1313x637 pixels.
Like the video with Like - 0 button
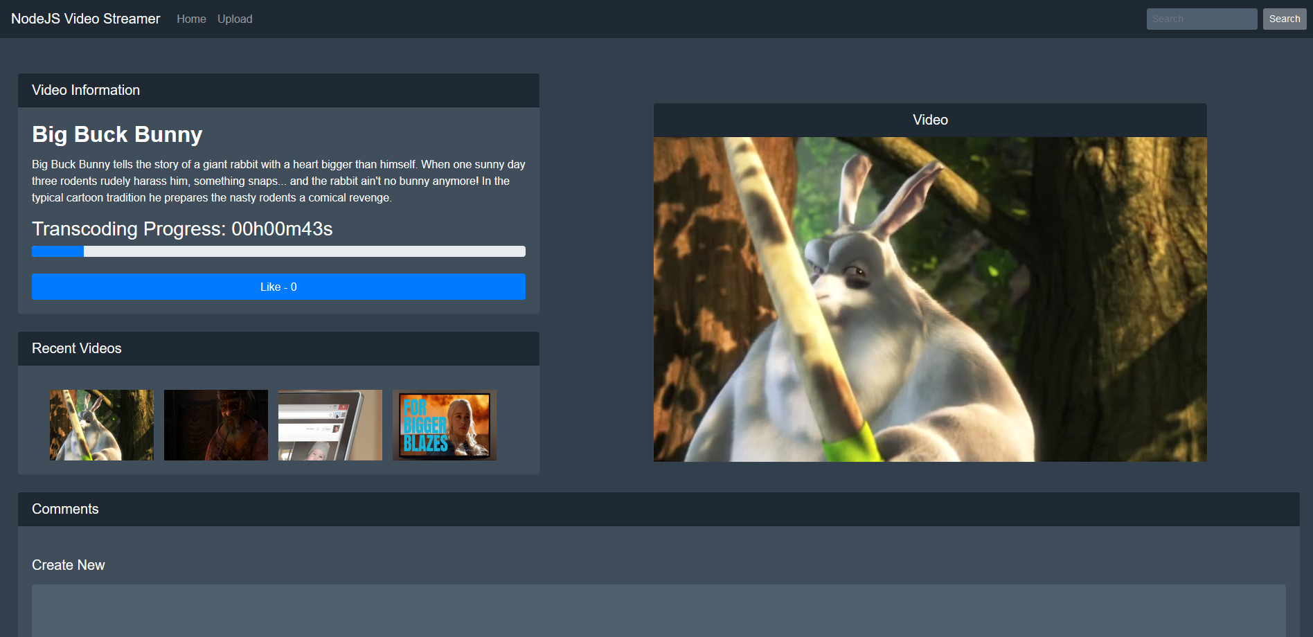coord(278,287)
